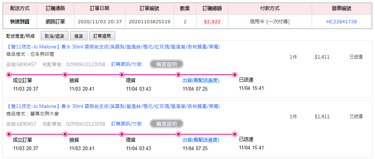Click 成立訂單 timeline dot in 忍冬與印蒿 order
This screenshot has width=375, height=159.
(x=9, y=75)
